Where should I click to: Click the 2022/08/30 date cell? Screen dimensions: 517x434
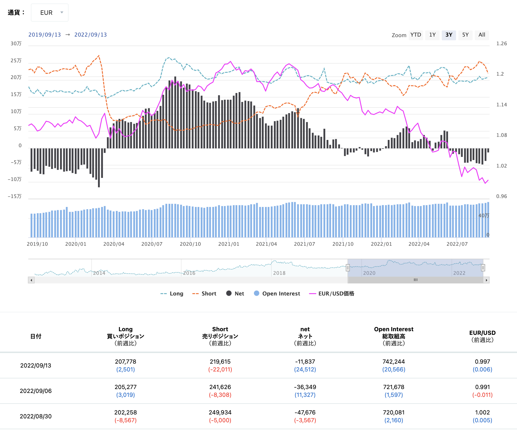coord(36,416)
